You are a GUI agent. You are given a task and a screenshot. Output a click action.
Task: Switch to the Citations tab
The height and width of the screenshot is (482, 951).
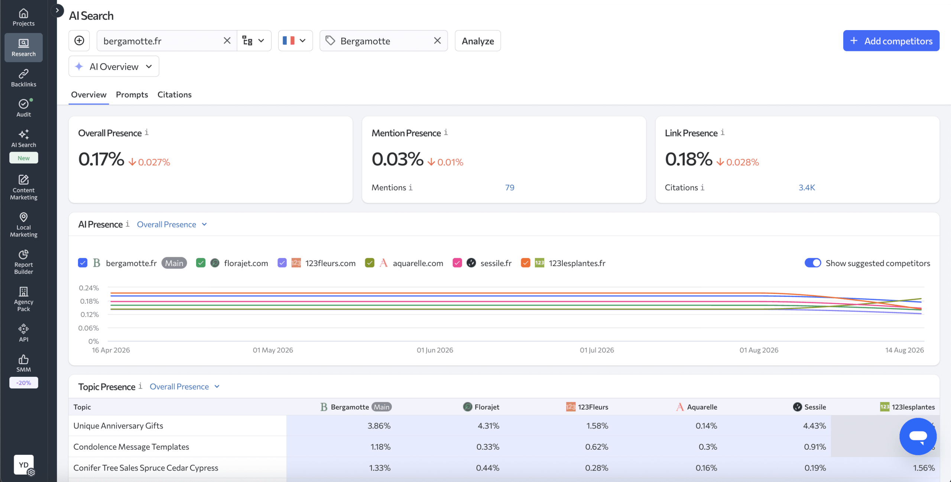point(174,95)
